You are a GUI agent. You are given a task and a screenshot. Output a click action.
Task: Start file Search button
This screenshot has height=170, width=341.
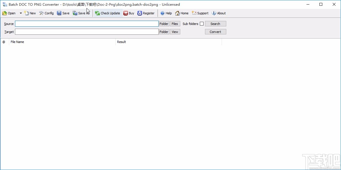point(216,24)
